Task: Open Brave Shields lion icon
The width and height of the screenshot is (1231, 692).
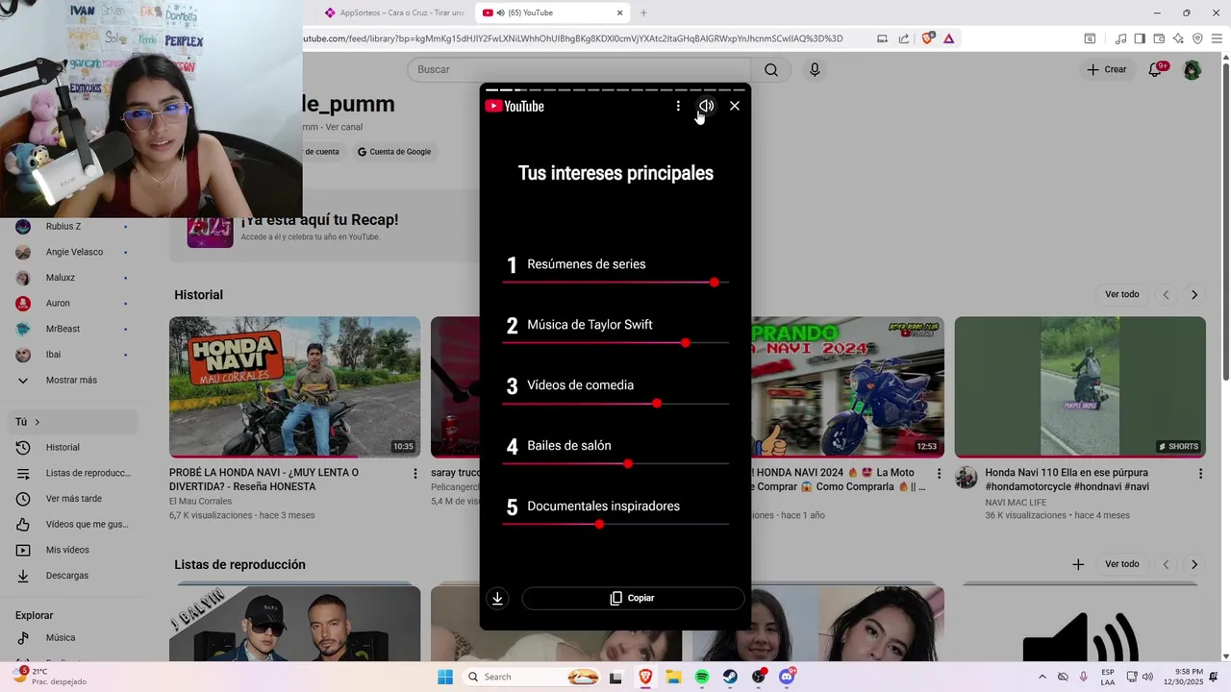Action: click(927, 38)
